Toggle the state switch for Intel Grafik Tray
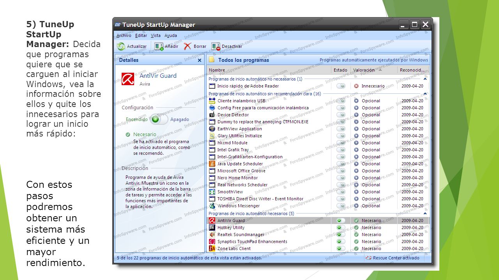This screenshot has height=280, width=499. [341, 150]
